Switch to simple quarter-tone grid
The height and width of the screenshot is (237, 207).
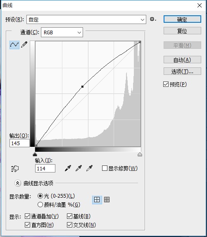(97, 200)
